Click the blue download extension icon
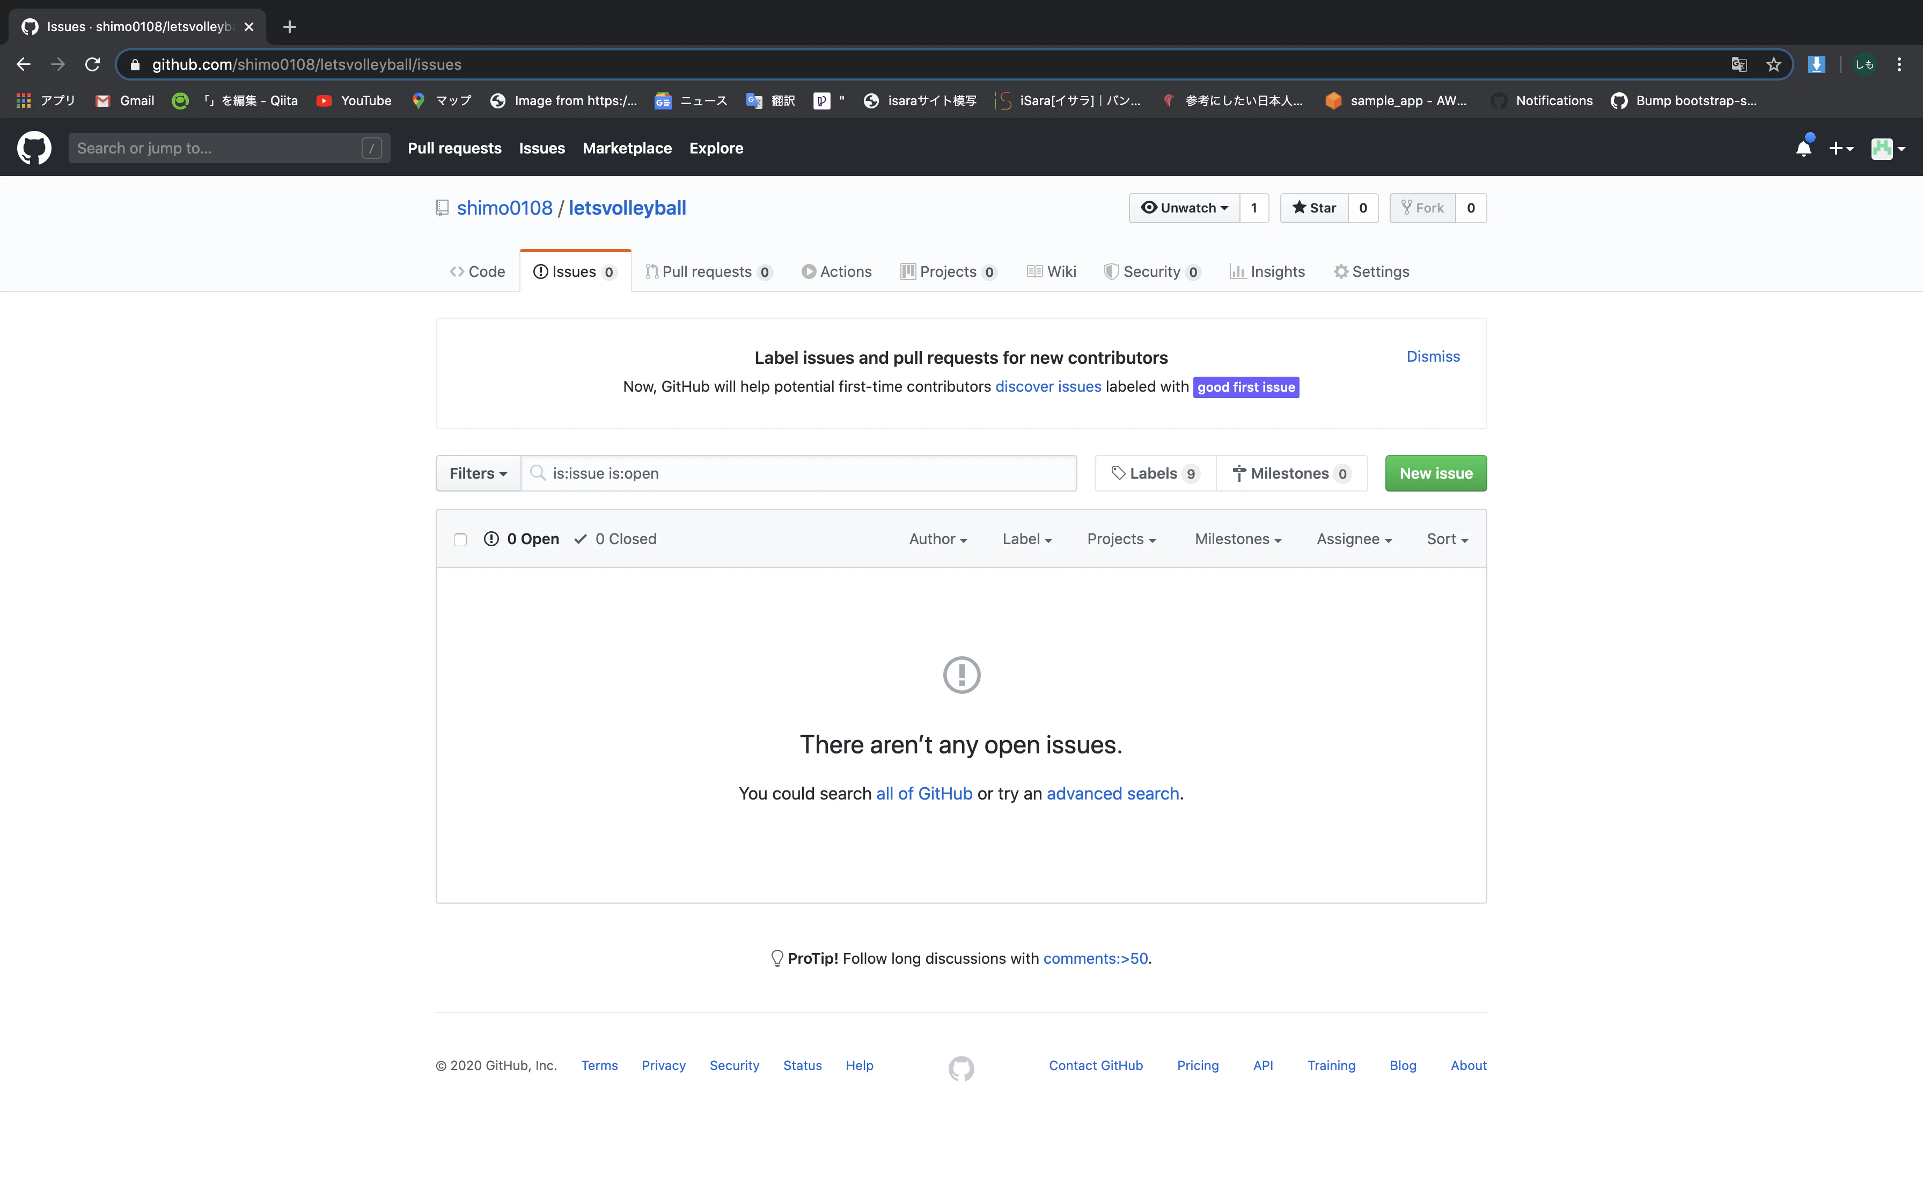1923x1202 pixels. point(1816,64)
